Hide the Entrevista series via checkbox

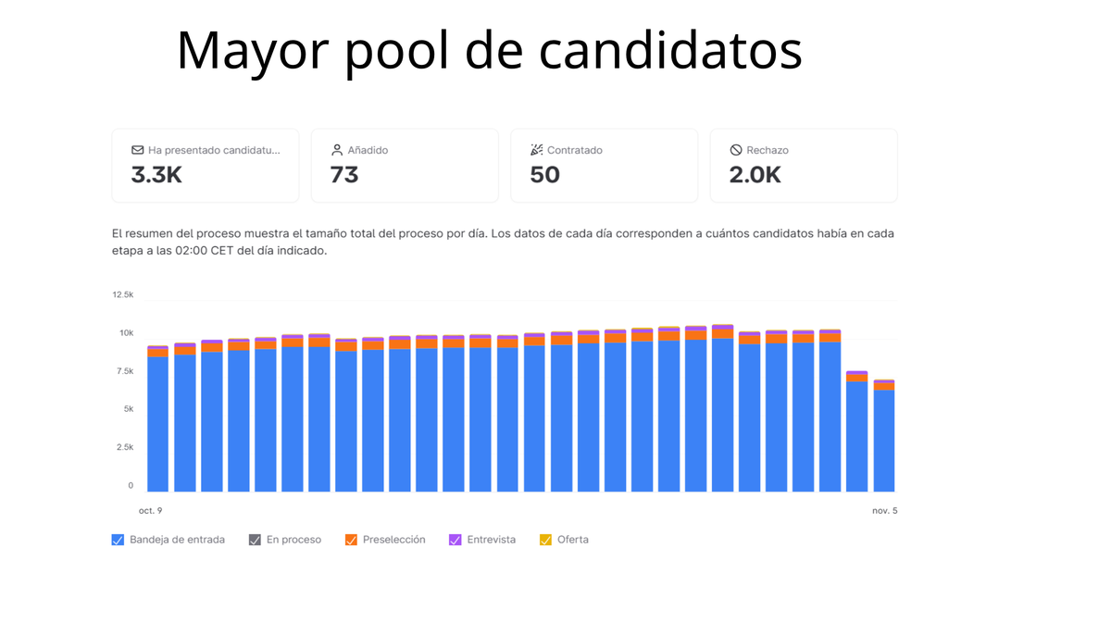pyautogui.click(x=456, y=540)
